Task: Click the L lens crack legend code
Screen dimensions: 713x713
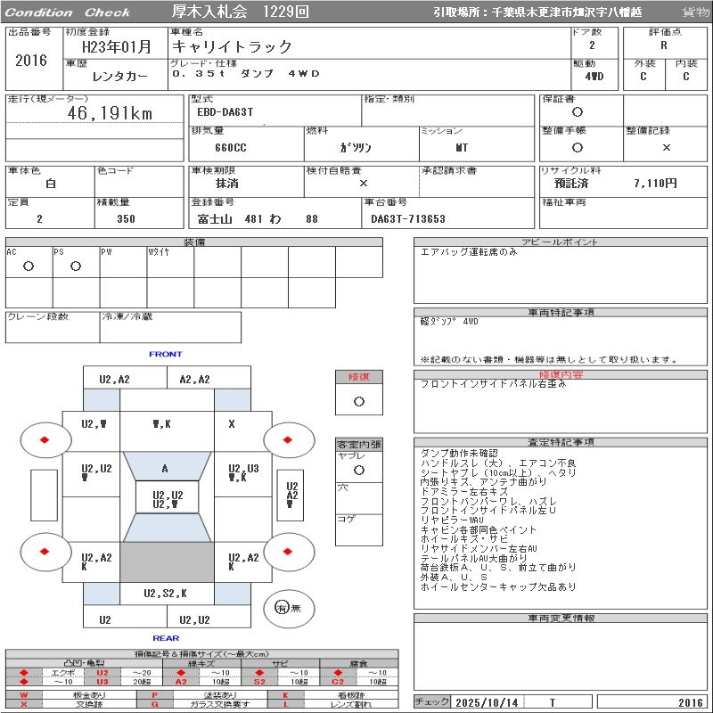Action: pyautogui.click(x=286, y=704)
